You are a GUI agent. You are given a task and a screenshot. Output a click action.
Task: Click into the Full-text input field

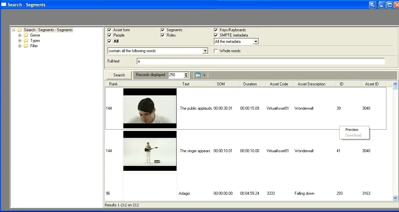coord(260,61)
